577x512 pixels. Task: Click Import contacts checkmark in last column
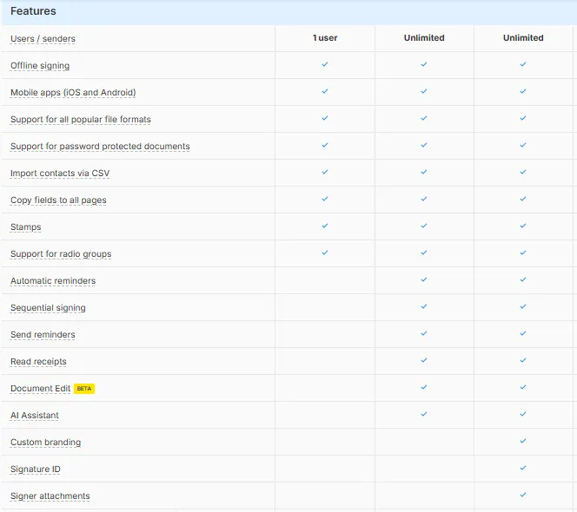pyautogui.click(x=523, y=172)
